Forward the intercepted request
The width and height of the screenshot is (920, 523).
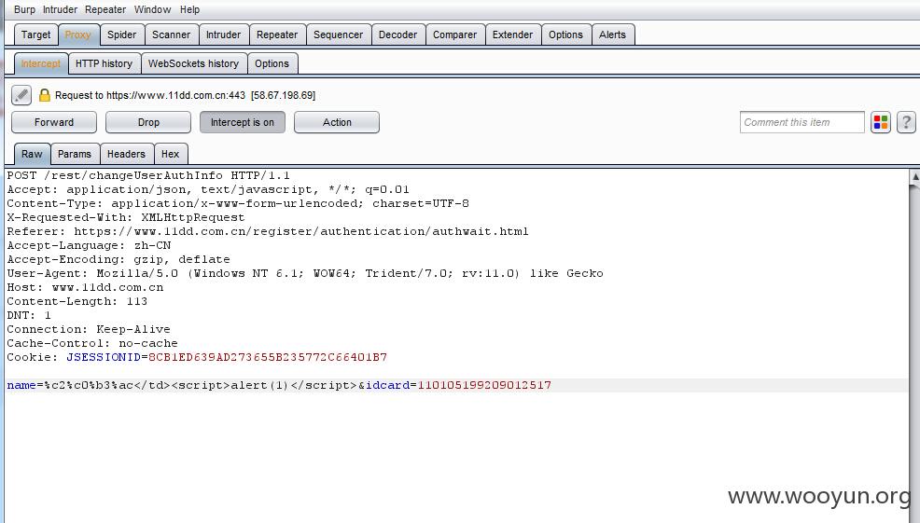pyautogui.click(x=54, y=122)
